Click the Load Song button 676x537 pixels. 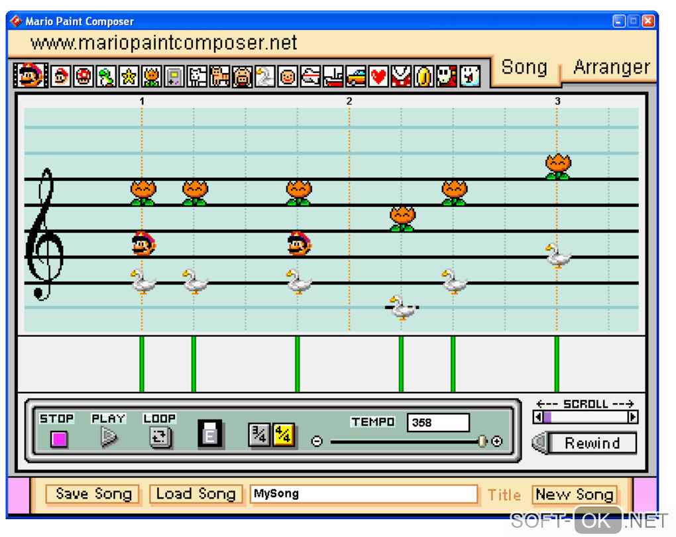(x=196, y=495)
